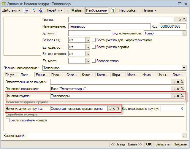Screen dimensions: 190x149
Task: Click ellipsis button of Ед. хран. ост.
Action: click(x=88, y=47)
